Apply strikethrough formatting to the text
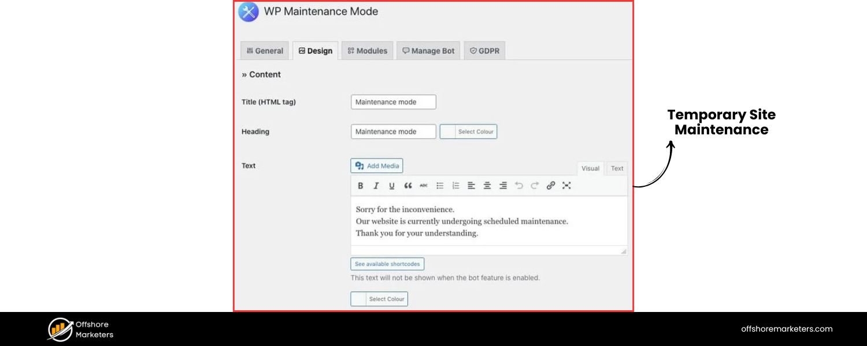The width and height of the screenshot is (867, 346). 424,186
